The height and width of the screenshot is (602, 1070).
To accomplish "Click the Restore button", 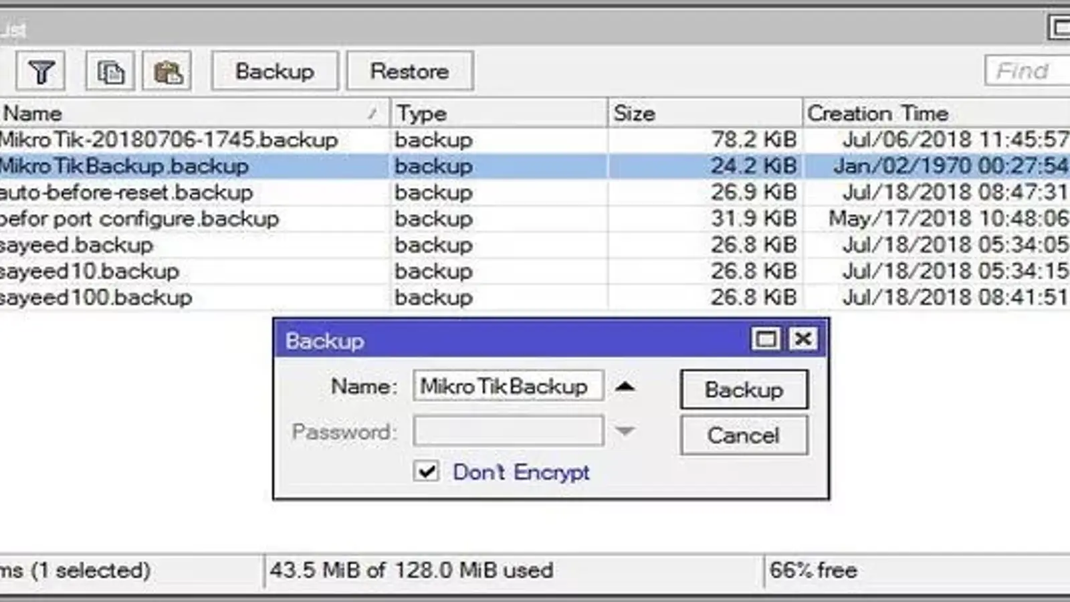I will point(409,72).
